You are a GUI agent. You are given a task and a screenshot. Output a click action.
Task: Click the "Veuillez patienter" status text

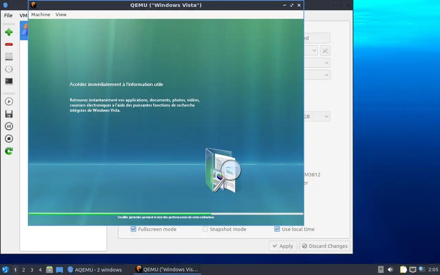tap(166, 217)
